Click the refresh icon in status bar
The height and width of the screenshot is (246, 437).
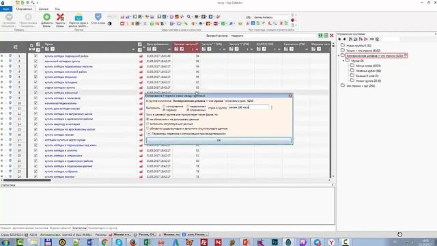(399, 234)
